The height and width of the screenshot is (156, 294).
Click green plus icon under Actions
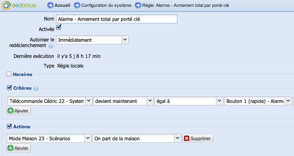click(x=10, y=148)
